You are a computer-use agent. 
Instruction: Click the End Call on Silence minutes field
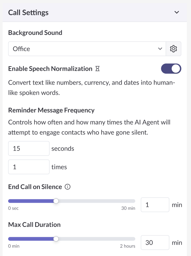(155, 205)
